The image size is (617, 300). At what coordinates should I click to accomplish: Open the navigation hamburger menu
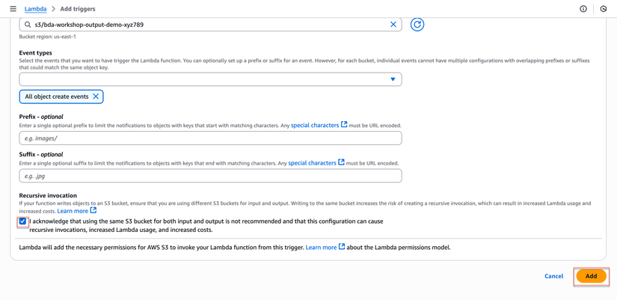tap(13, 9)
